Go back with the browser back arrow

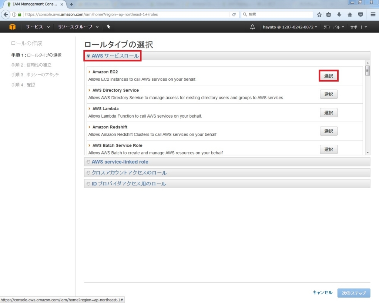[x=6, y=14]
